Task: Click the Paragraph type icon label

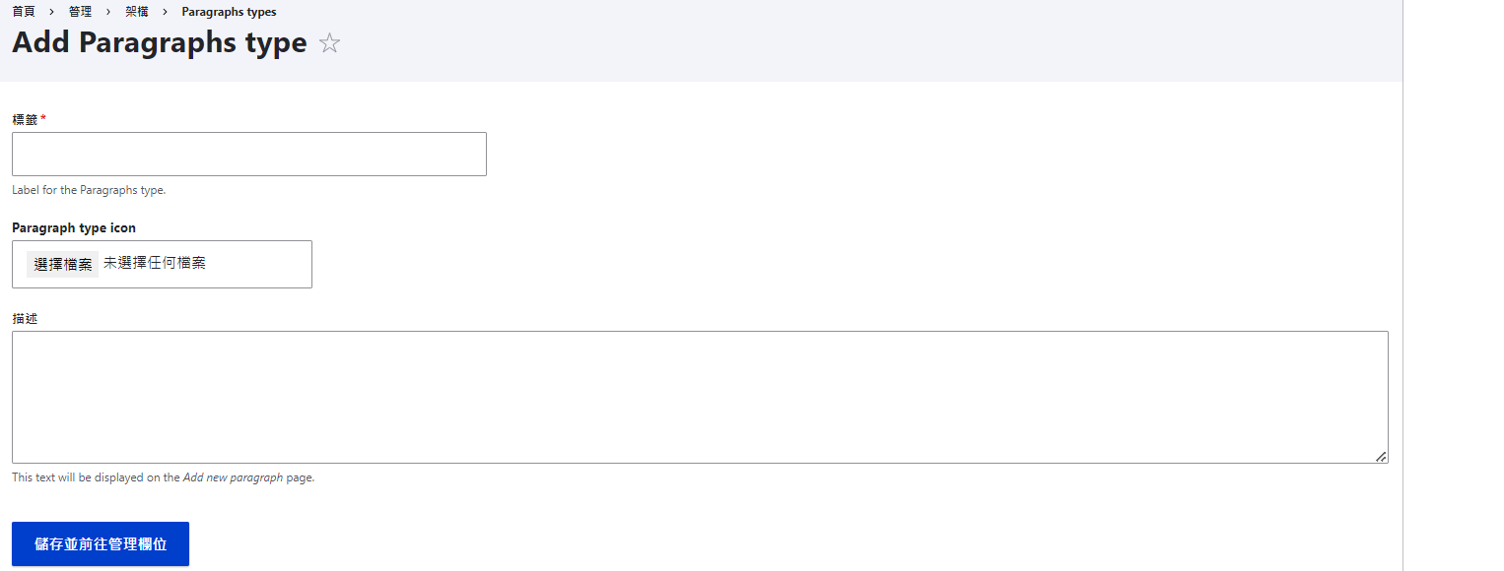Action: [x=74, y=227]
